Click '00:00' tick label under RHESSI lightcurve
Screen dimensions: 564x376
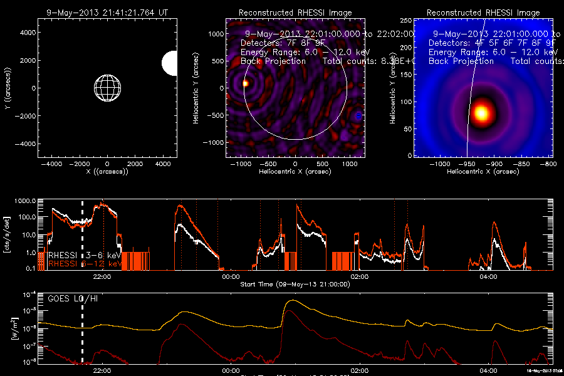tap(231, 277)
